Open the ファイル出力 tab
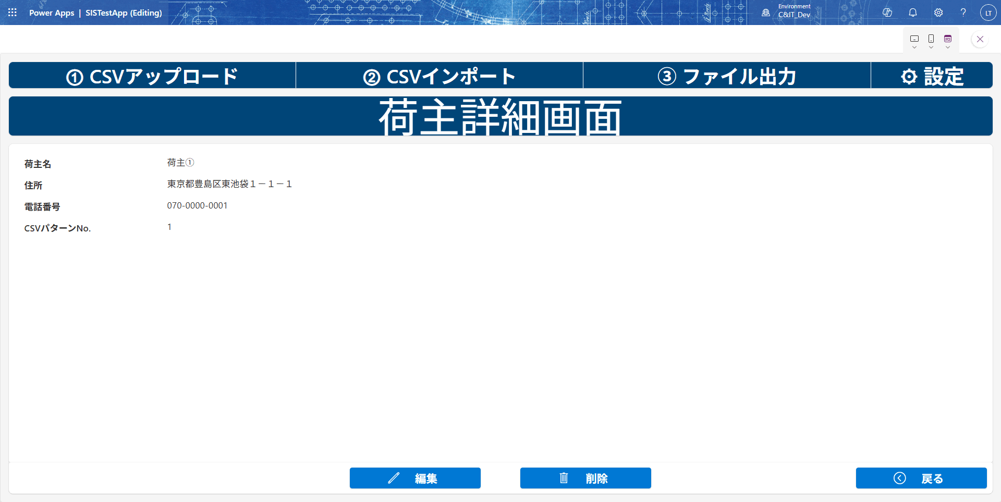Image resolution: width=1001 pixels, height=502 pixels. pyautogui.click(x=727, y=76)
